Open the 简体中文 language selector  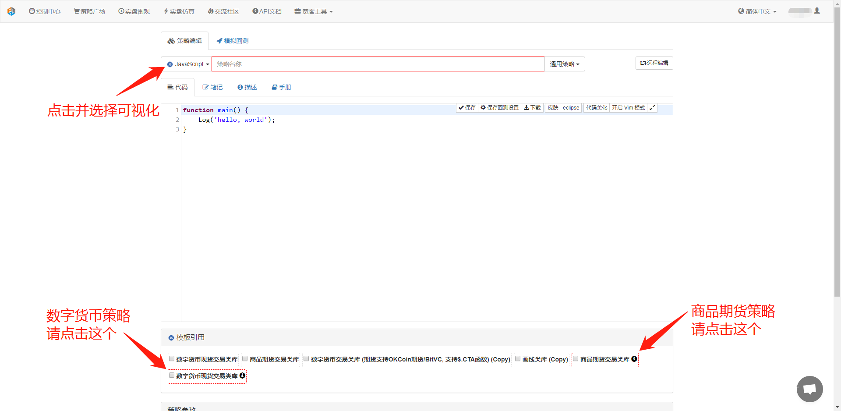point(757,11)
